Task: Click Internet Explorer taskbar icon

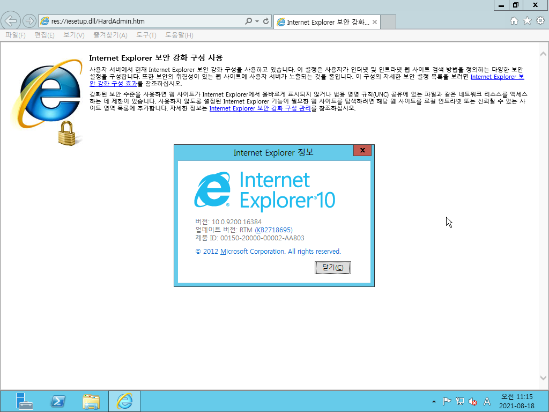Action: click(124, 401)
